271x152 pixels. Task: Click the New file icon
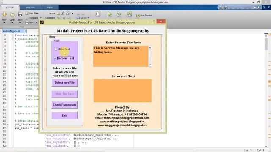tap(4, 14)
